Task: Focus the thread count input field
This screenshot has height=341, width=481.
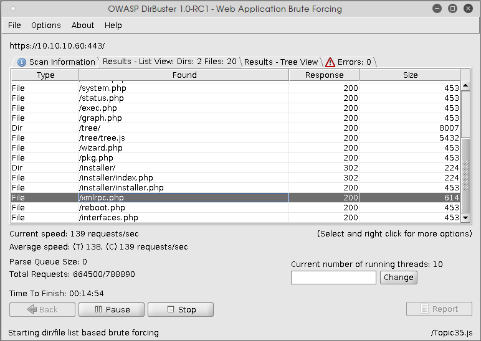Action: click(x=333, y=278)
